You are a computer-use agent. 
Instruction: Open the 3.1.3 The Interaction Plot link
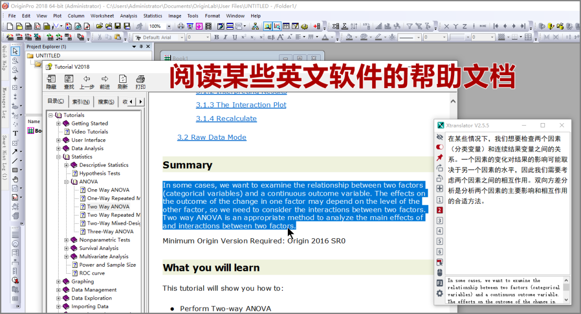tap(241, 105)
